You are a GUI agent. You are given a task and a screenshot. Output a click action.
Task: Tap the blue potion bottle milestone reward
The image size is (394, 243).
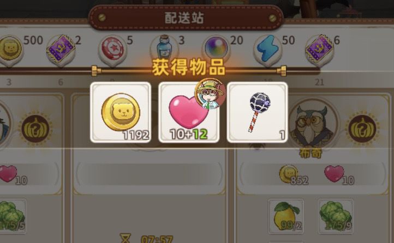[164, 47]
